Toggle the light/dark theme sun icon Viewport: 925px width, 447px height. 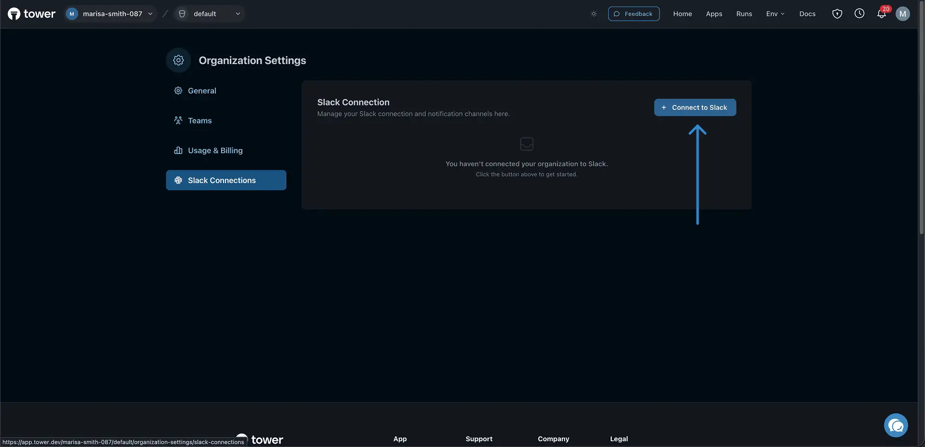pos(594,14)
